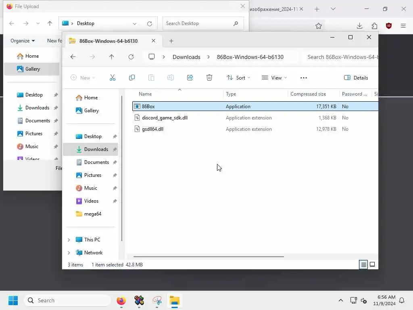Go back in the 86Box Explorer window
Image resolution: width=413 pixels, height=310 pixels.
tap(73, 57)
